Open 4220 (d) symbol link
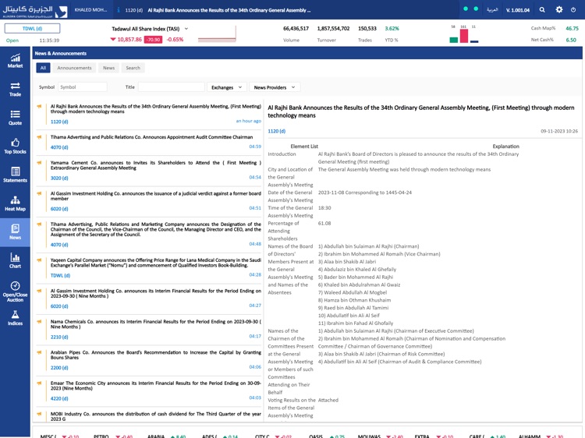Image resolution: width=585 pixels, height=438 pixels. pyautogui.click(x=59, y=398)
